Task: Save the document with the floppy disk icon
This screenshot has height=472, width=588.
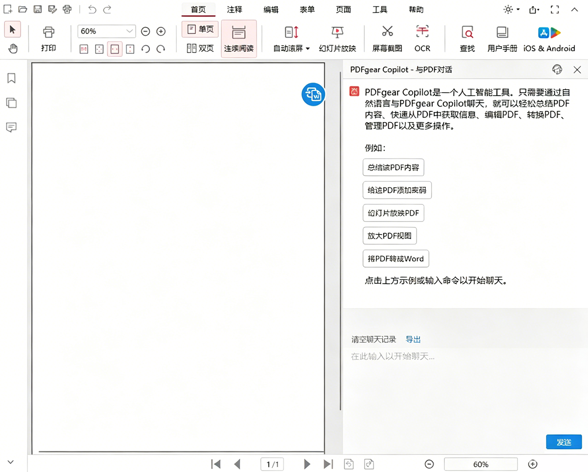Action: (37, 9)
